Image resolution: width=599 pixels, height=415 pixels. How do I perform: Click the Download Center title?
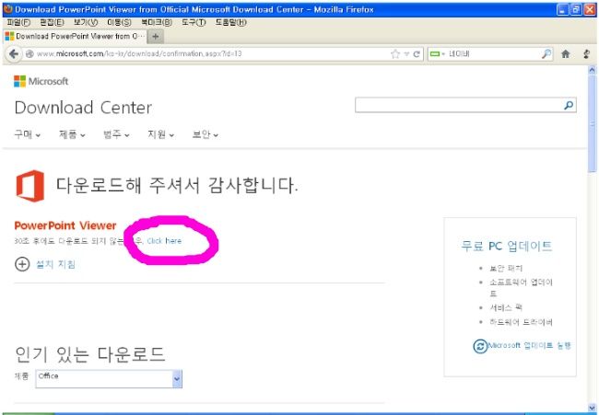[x=83, y=108]
